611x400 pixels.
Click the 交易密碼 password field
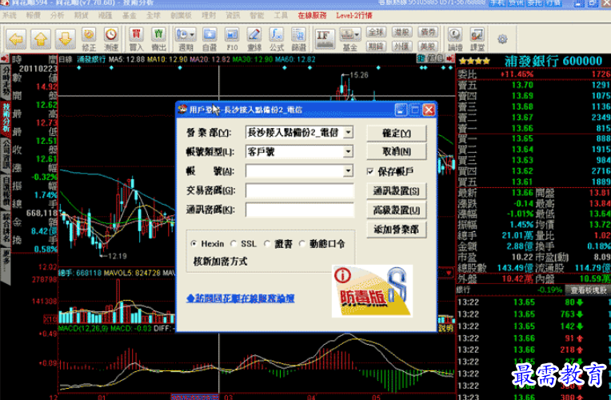click(x=300, y=190)
